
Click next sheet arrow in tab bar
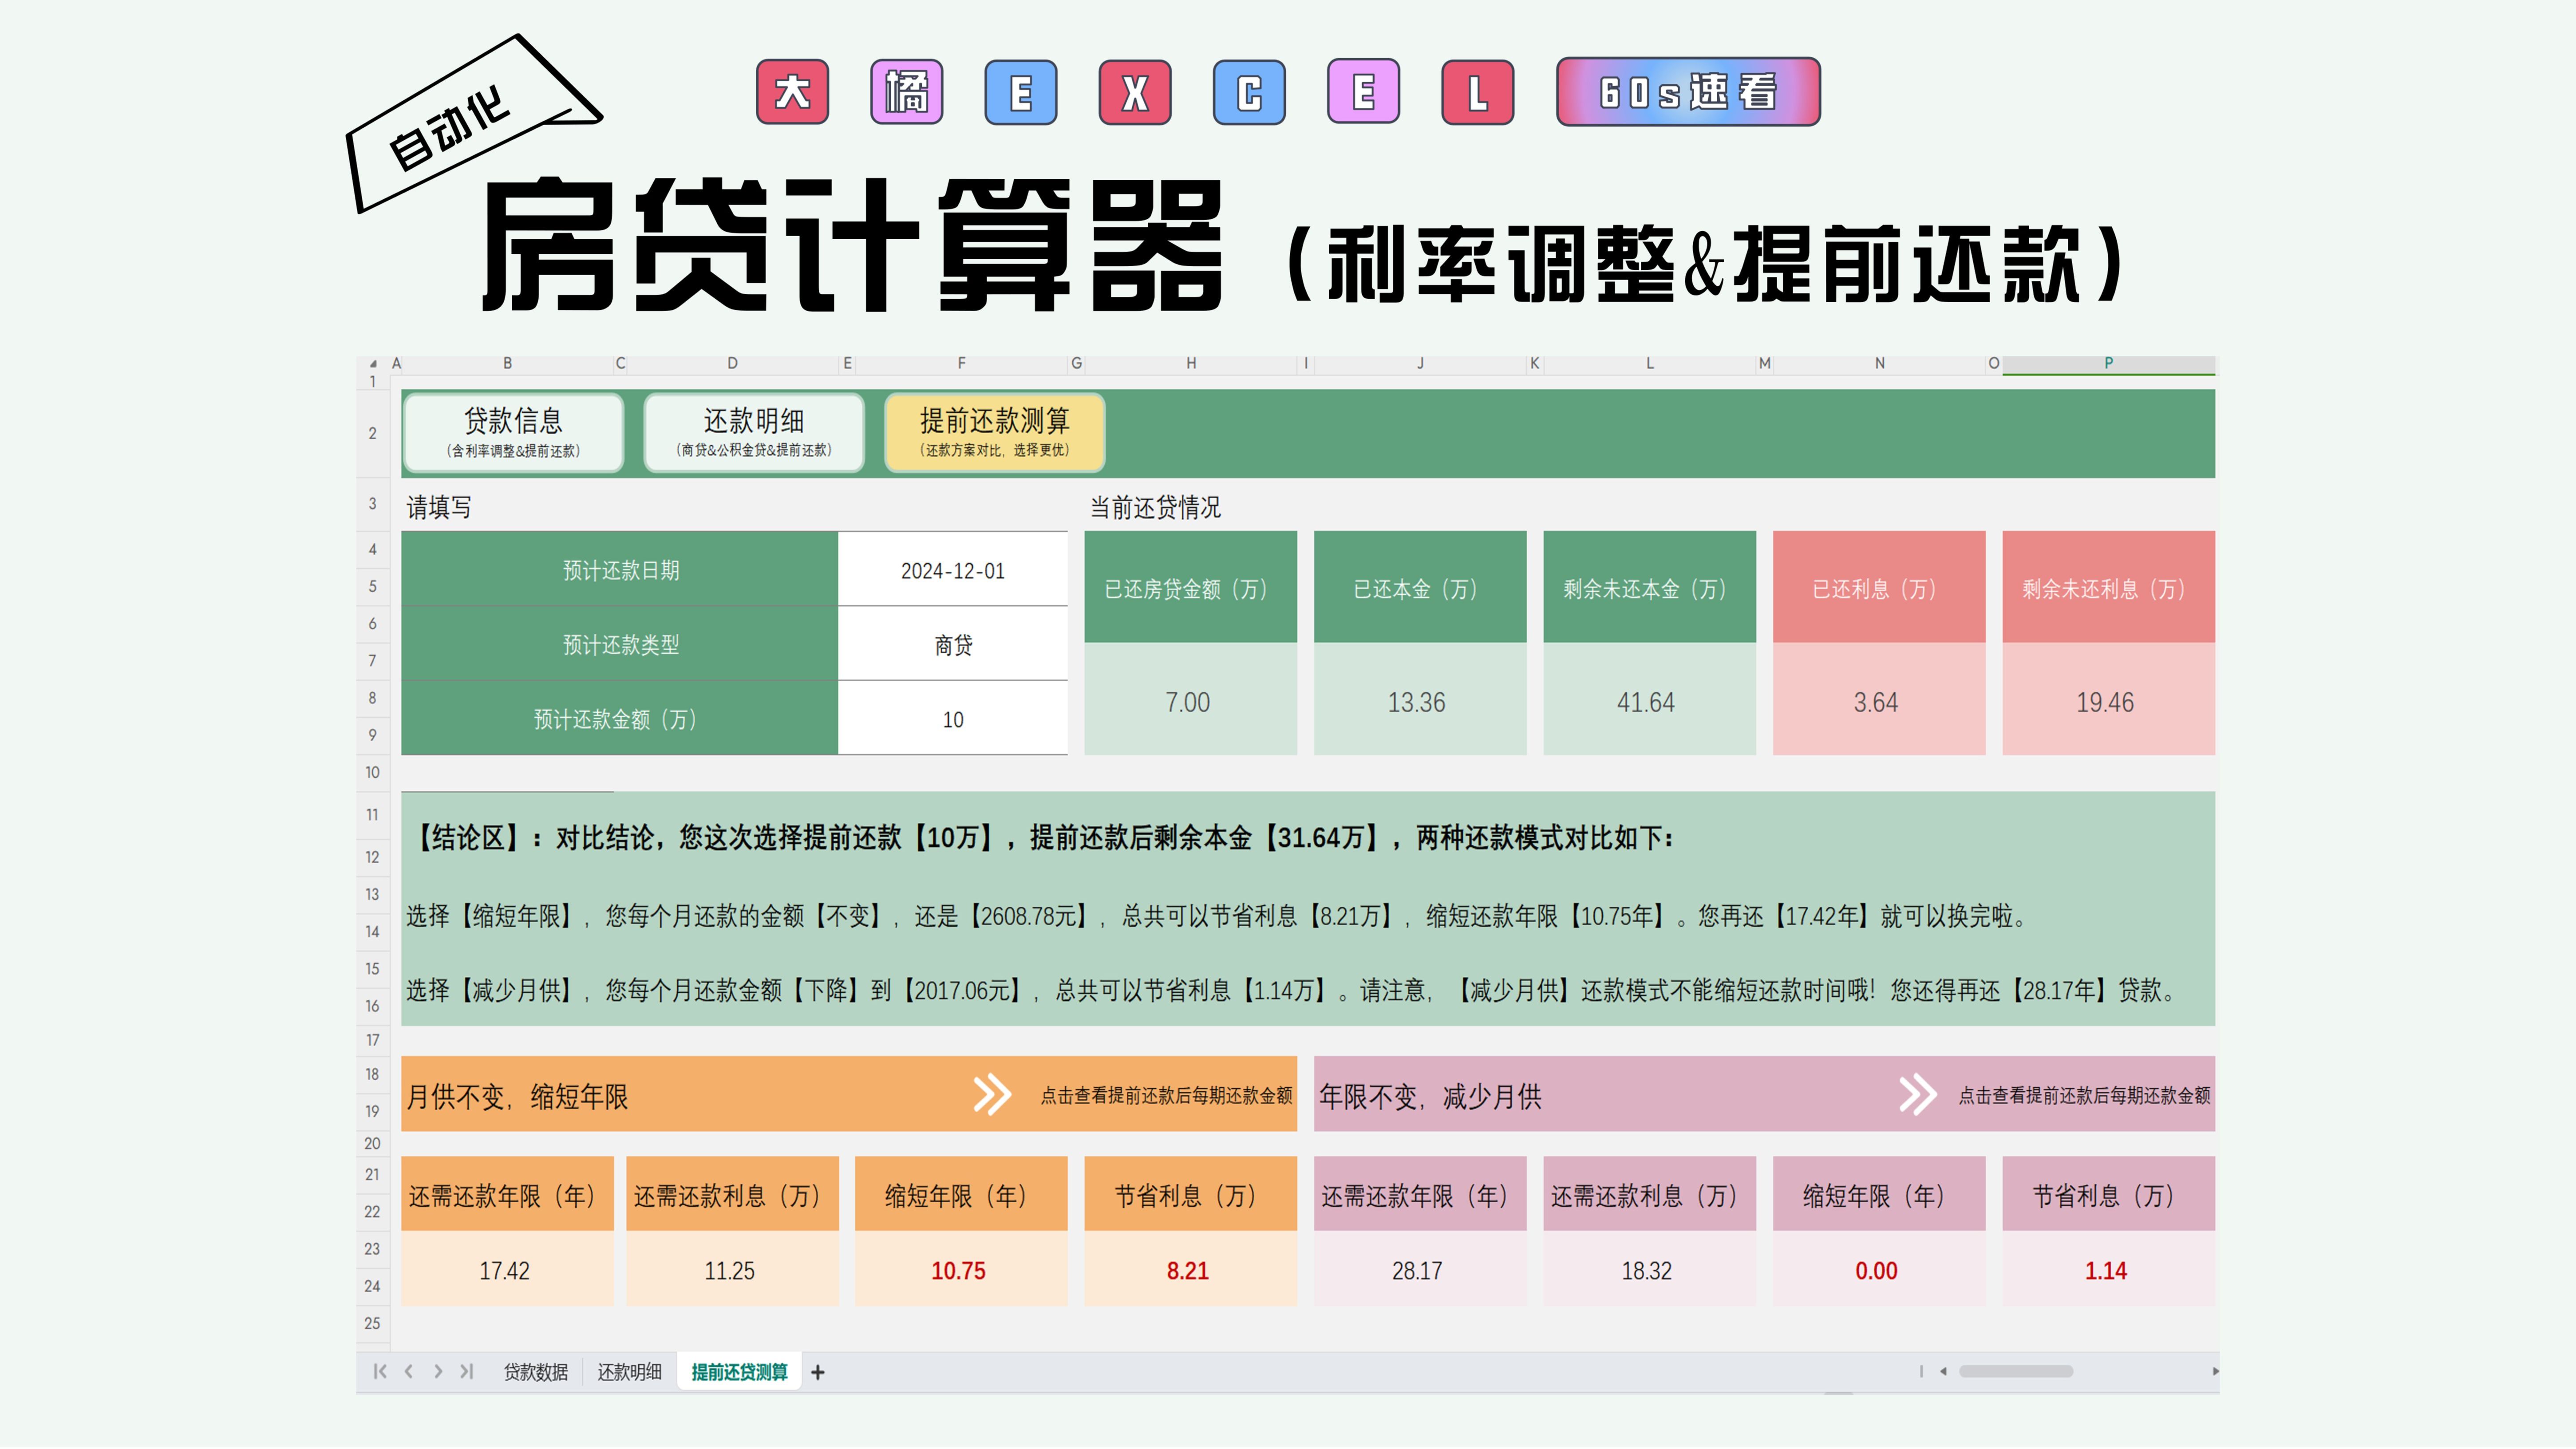(x=437, y=1372)
